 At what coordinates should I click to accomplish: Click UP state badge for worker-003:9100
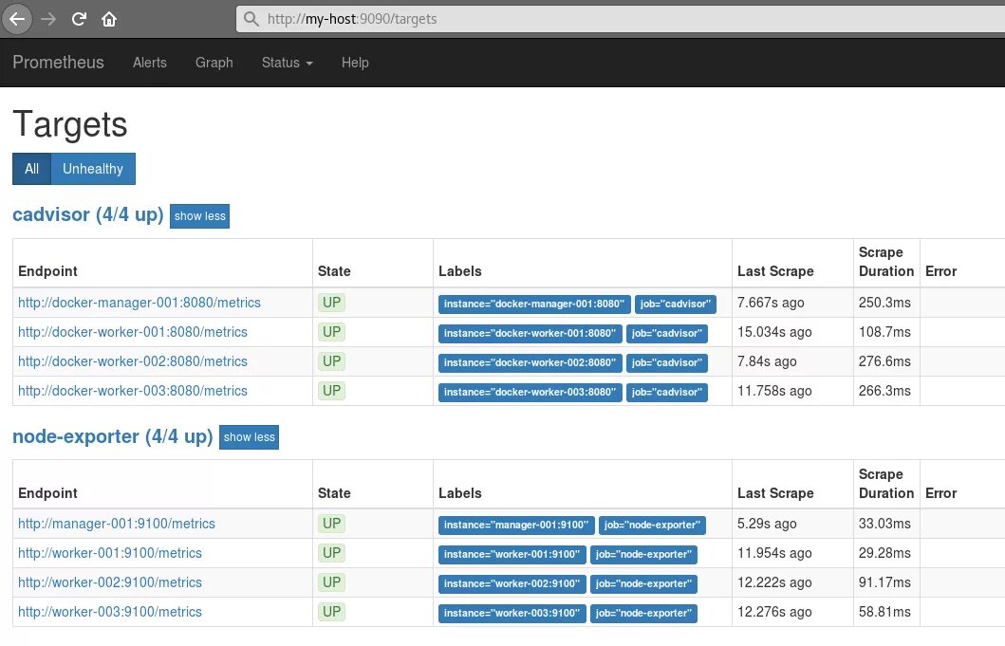331,612
